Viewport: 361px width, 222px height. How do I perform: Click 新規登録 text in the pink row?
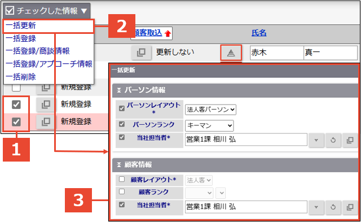[76, 121]
